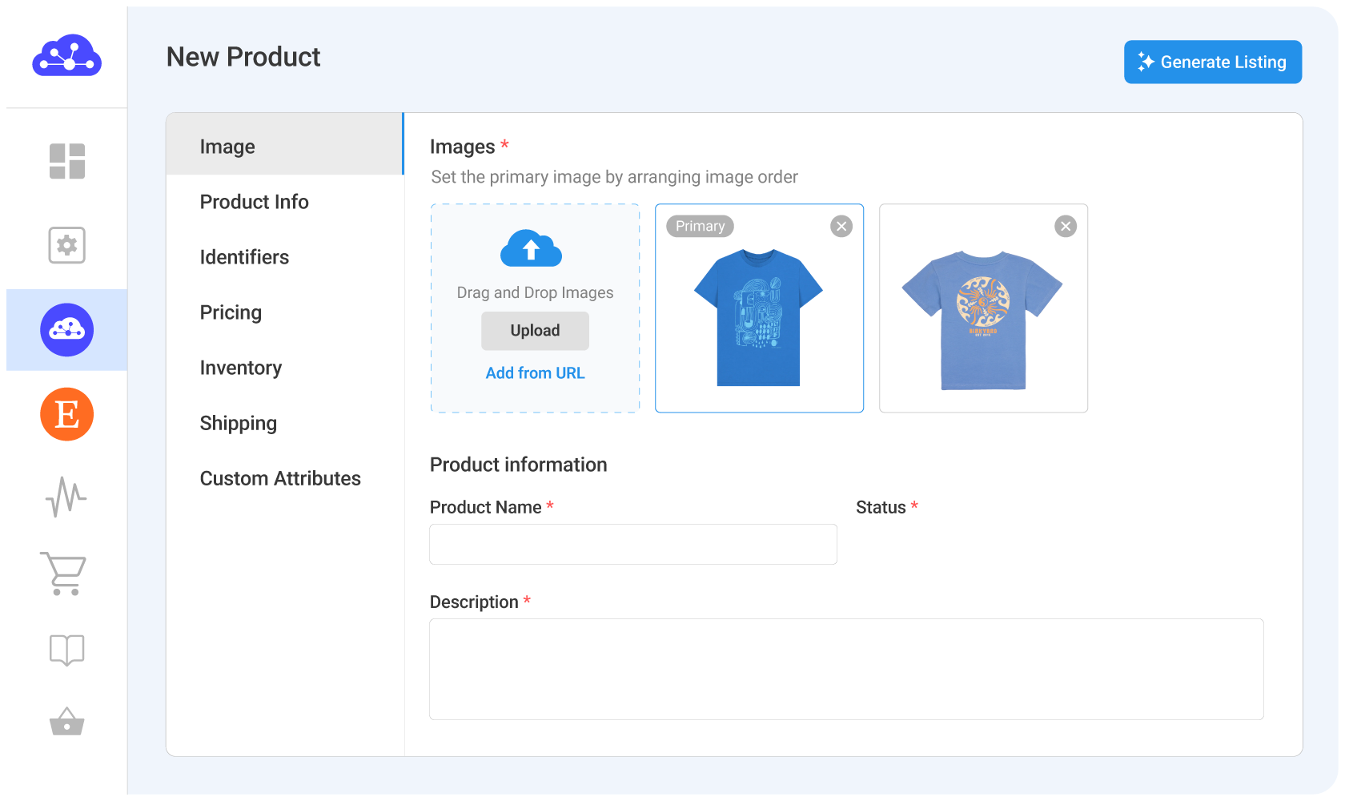1345x801 pixels.
Task: Select the purple cloud sidebar icon
Action: [67, 330]
